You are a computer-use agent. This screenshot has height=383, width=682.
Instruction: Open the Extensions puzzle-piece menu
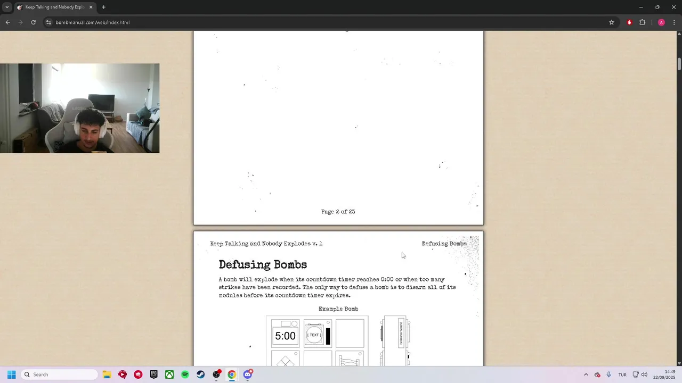pyautogui.click(x=642, y=22)
